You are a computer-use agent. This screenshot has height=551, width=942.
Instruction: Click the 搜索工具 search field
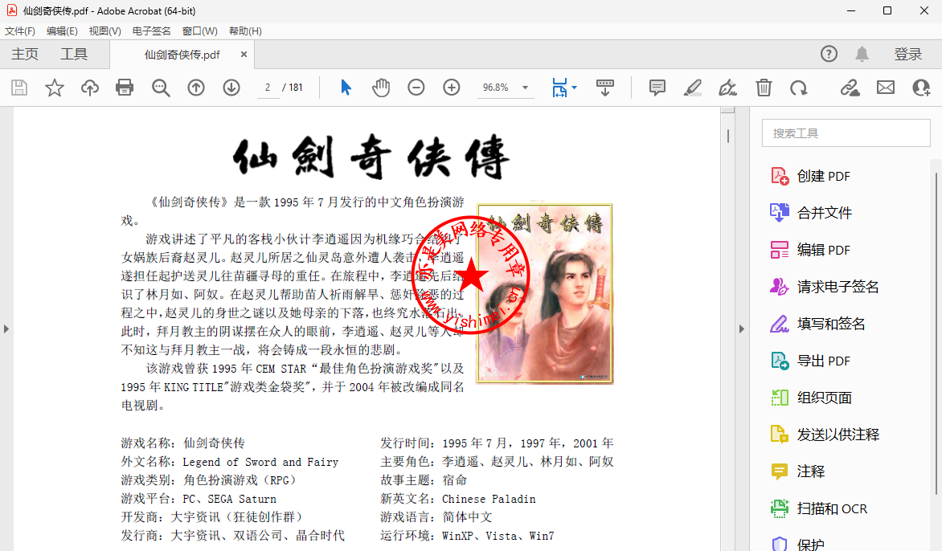coord(846,133)
